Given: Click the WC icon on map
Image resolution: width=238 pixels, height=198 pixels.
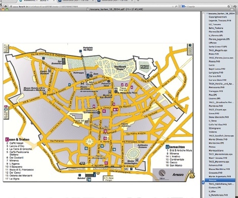Looking at the screenshot, I should [x=126, y=169].
